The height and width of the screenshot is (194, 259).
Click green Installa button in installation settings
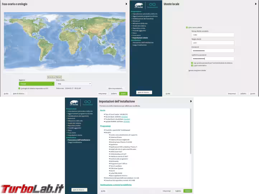188,191
